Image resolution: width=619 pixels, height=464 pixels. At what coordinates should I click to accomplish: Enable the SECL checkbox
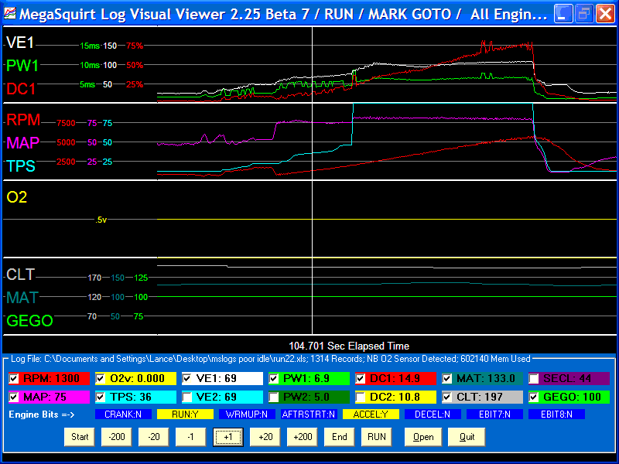534,379
